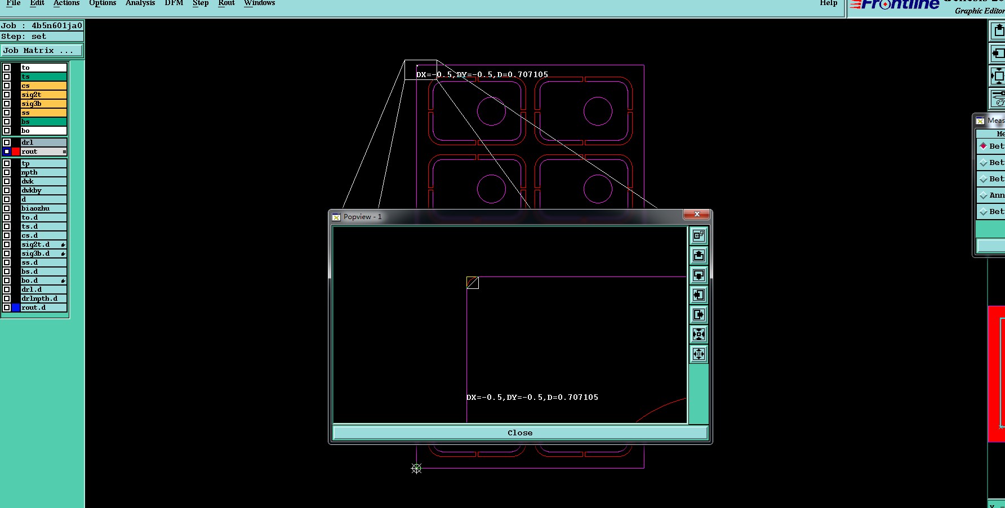Screen dimensions: 1005x508
Task: Click the zoom home icon in the right toolbar
Action: [998, 75]
